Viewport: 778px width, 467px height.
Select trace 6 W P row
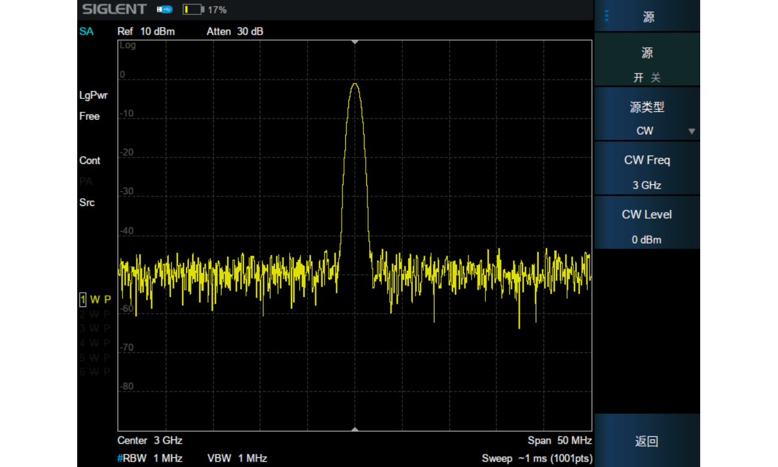tap(96, 372)
